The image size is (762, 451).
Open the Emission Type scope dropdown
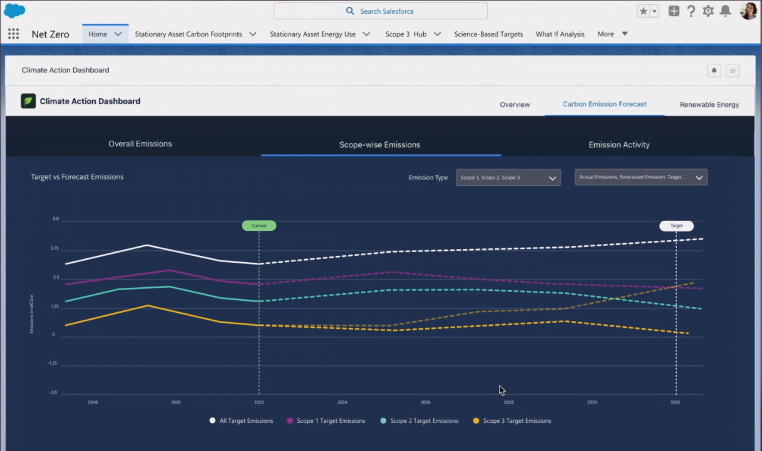click(x=508, y=178)
